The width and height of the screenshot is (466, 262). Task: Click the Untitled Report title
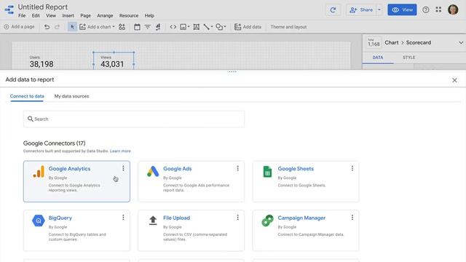tap(43, 7)
